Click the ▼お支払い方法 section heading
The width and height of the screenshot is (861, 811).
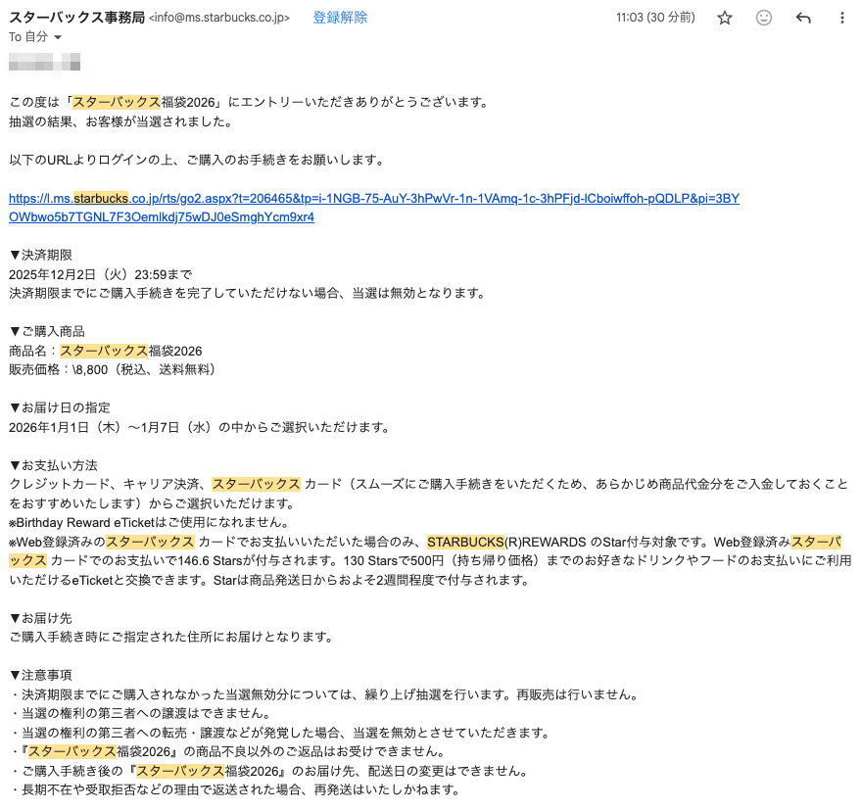53,464
